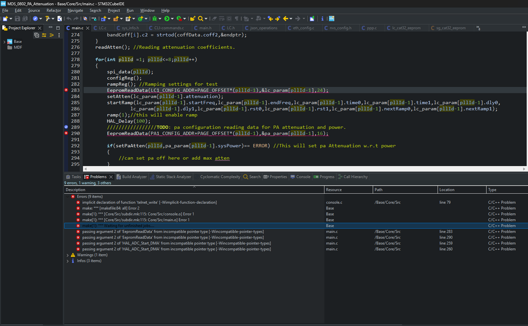This screenshot has width=528, height=326.
Task: Sort problems by Location column header
Action: click(x=462, y=190)
